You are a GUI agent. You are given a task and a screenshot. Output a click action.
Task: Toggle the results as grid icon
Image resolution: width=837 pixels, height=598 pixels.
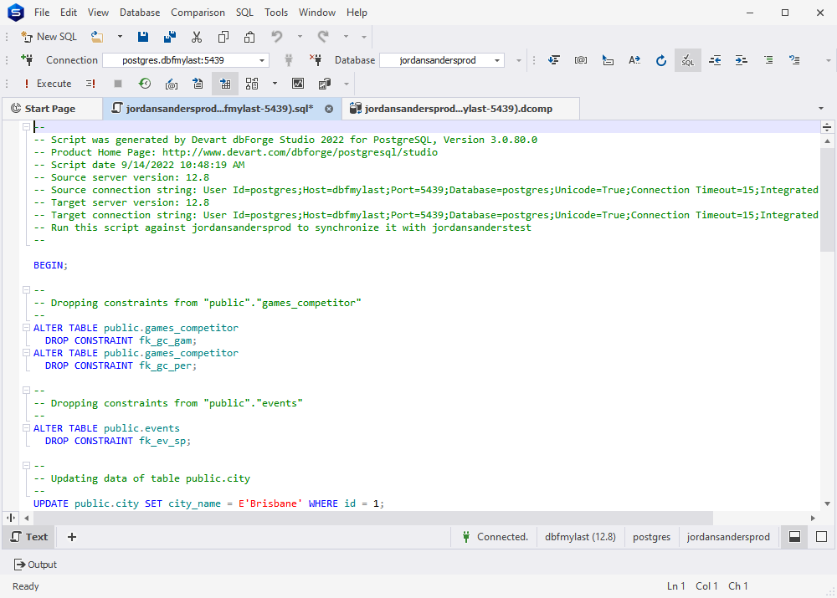pos(225,84)
